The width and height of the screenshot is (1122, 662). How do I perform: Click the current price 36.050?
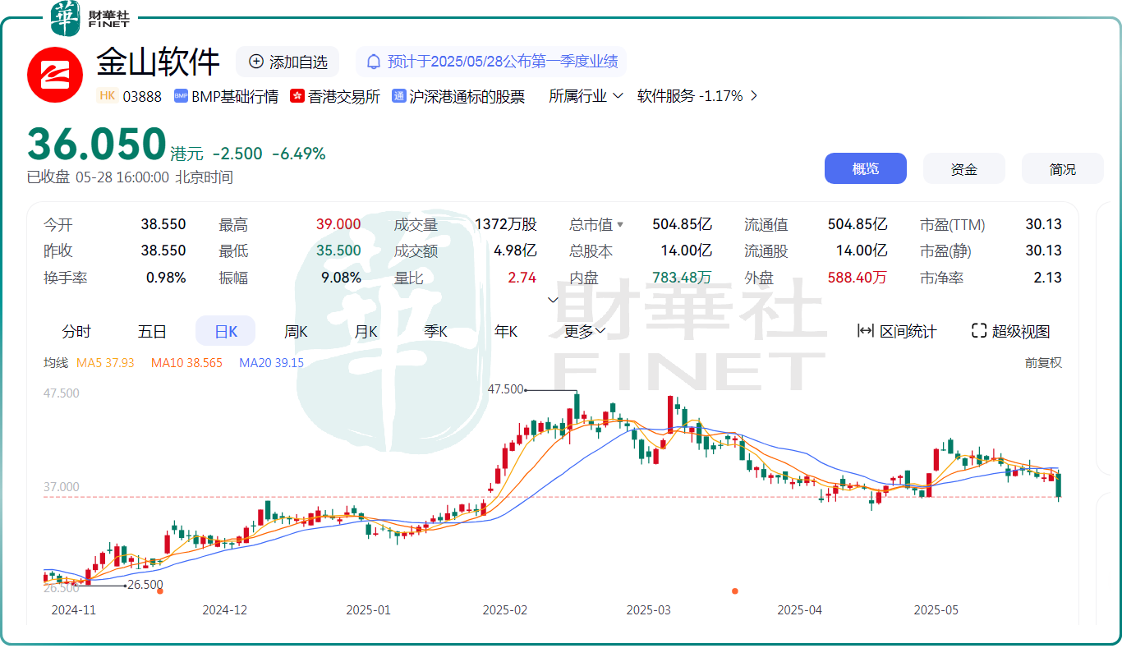tap(97, 145)
